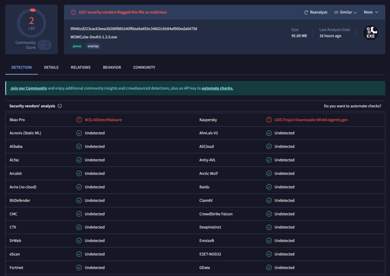Image resolution: width=390 pixels, height=276 pixels.
Task: Click the ESET-NOD32 vendor name
Action: pos(210,254)
